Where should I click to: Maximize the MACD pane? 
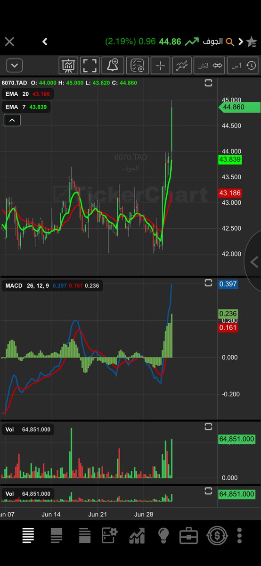click(x=208, y=283)
